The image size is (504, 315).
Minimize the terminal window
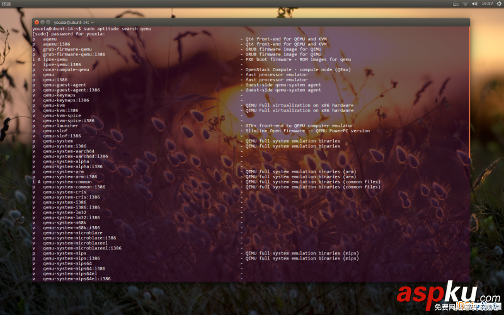pos(42,22)
